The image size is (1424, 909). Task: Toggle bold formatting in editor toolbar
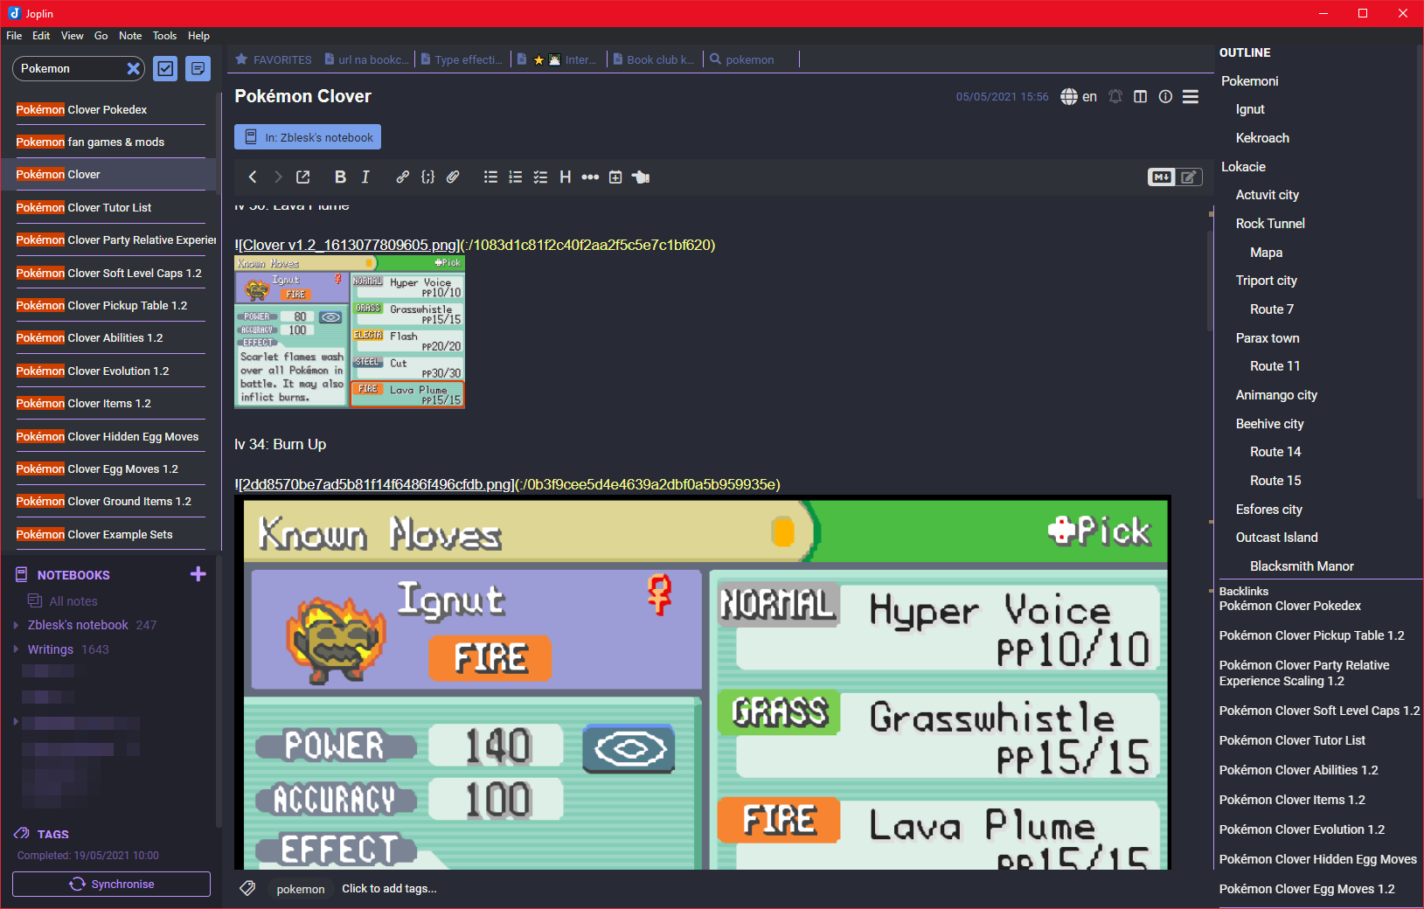pyautogui.click(x=340, y=177)
